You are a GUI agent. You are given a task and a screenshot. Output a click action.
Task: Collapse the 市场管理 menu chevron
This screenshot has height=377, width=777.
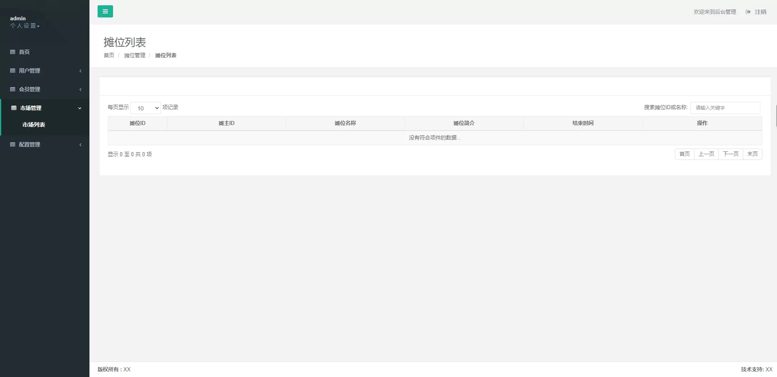pyautogui.click(x=80, y=108)
